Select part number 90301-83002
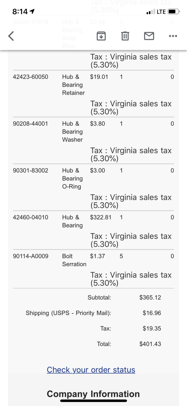The width and height of the screenshot is (187, 406). 31,171
